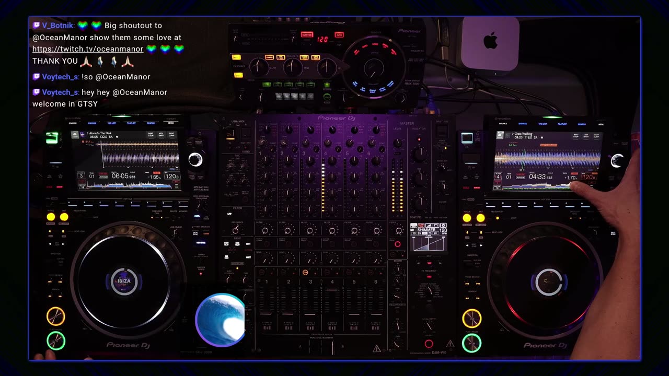The image size is (669, 376).
Task: Click 06:05 time readout on left deck
Action: click(x=123, y=176)
